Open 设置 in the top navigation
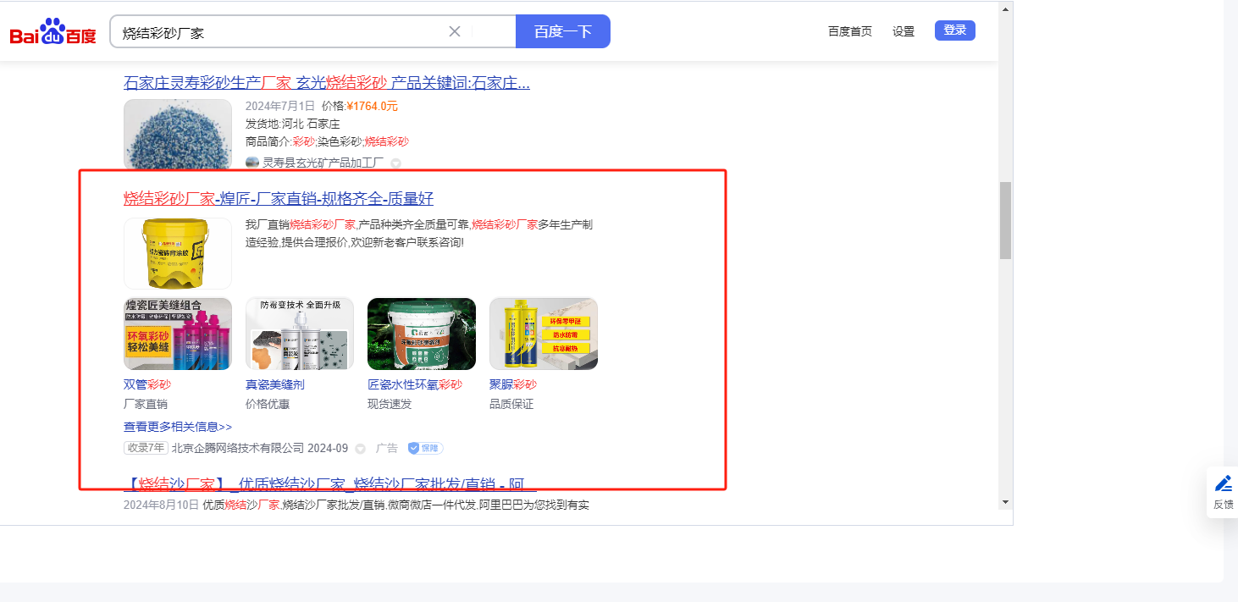 (x=904, y=31)
